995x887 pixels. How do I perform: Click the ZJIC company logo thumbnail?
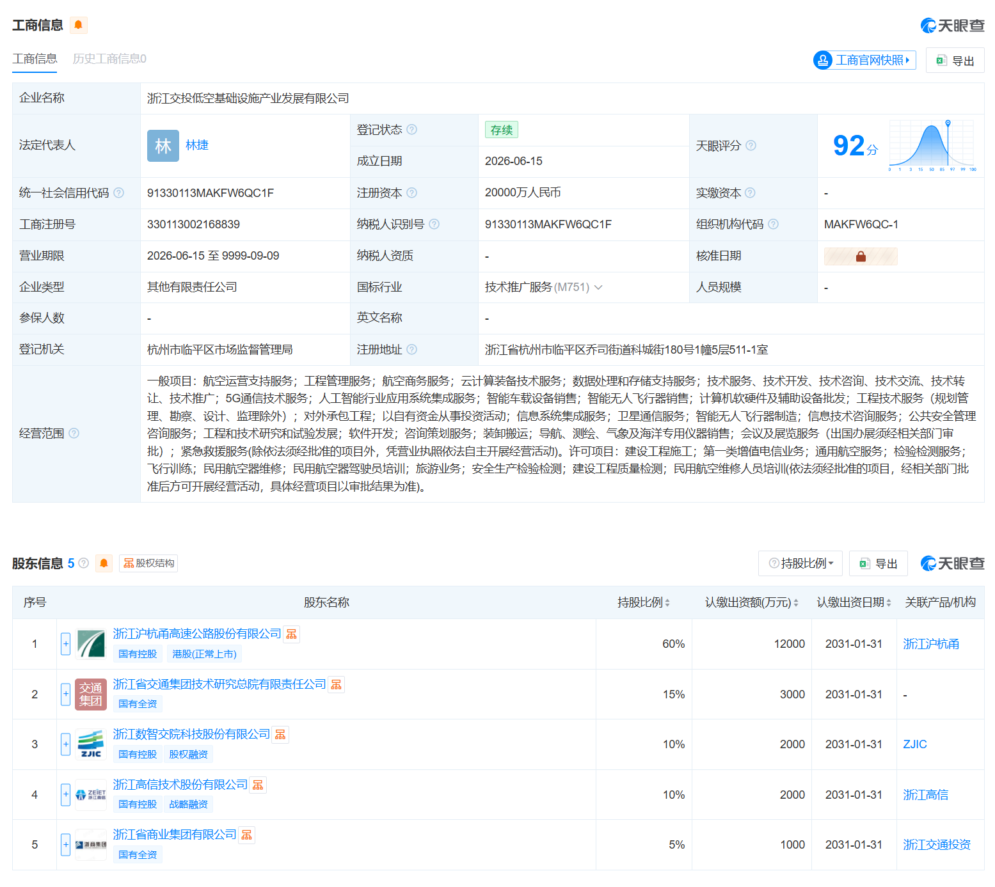point(91,744)
